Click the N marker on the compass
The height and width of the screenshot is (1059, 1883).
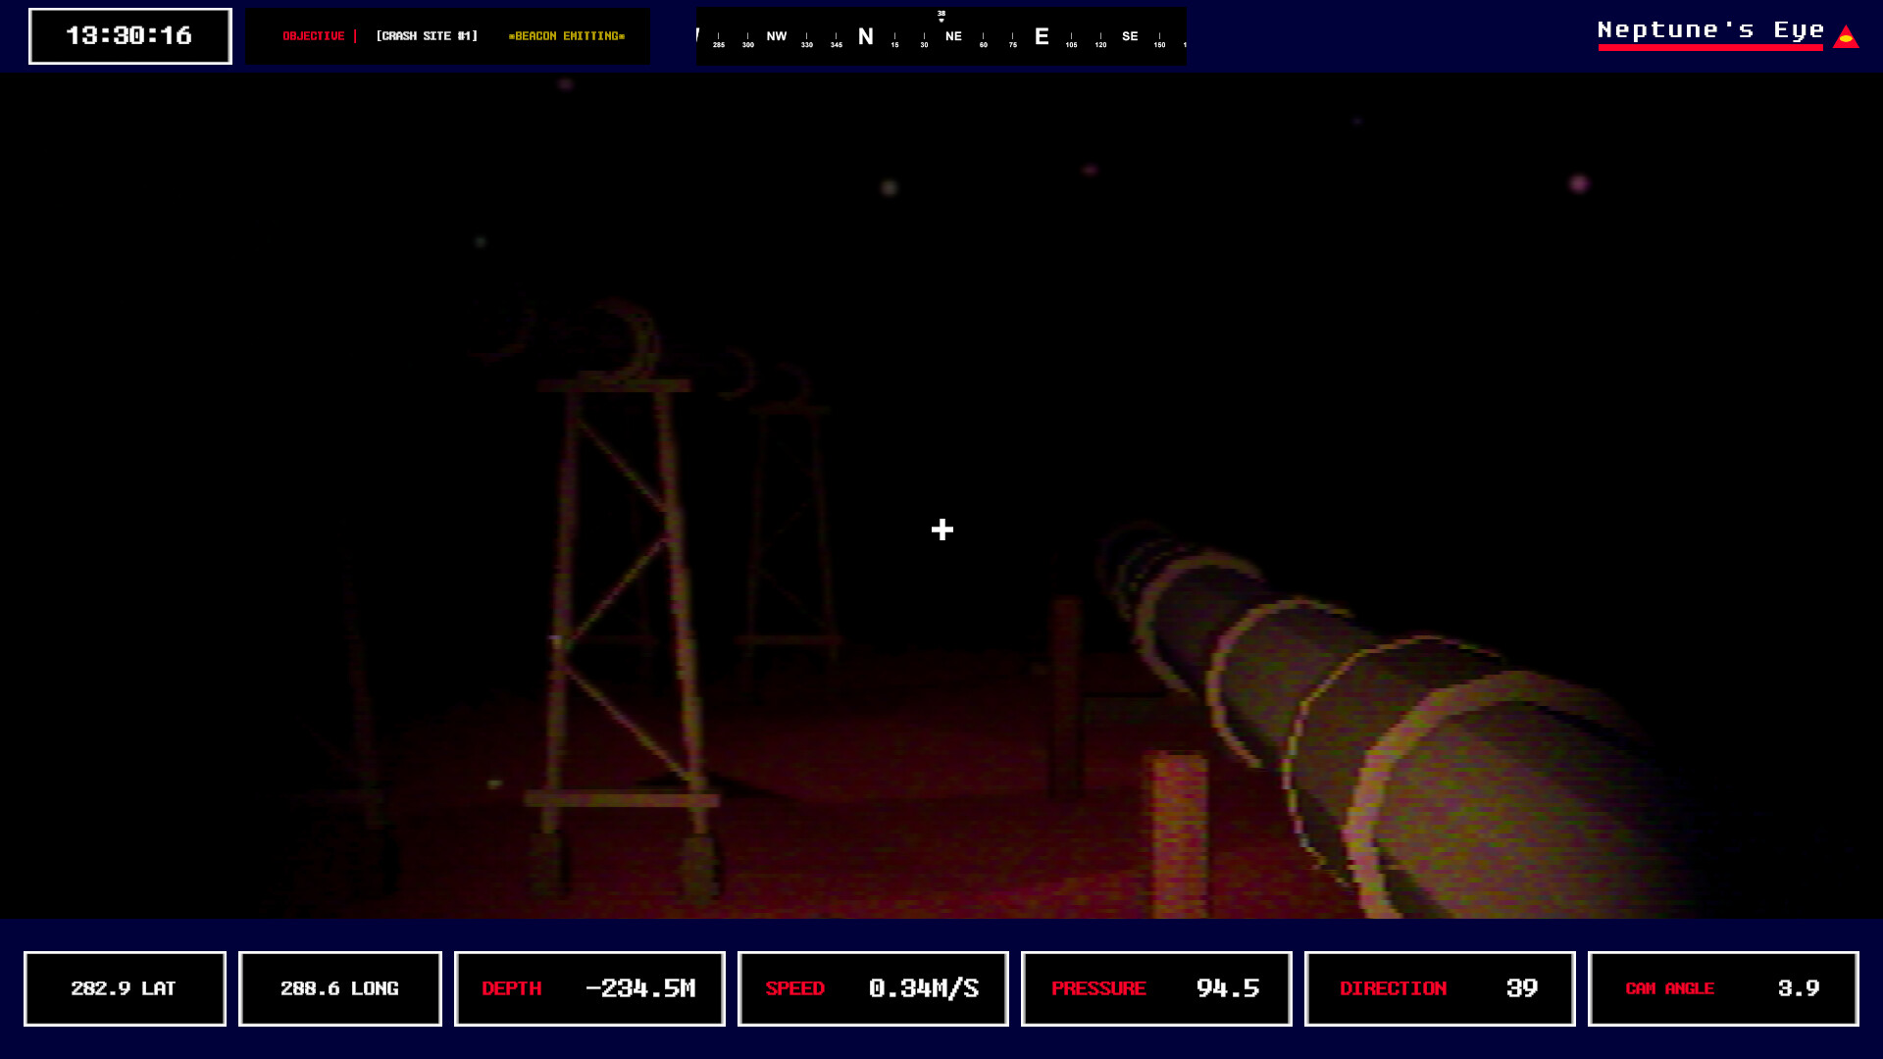pyautogui.click(x=865, y=37)
